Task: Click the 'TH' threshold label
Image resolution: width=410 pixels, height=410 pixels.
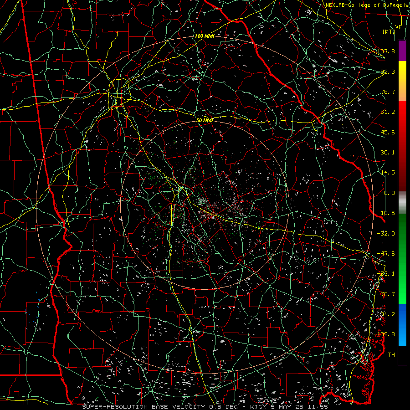Action: pos(391,355)
